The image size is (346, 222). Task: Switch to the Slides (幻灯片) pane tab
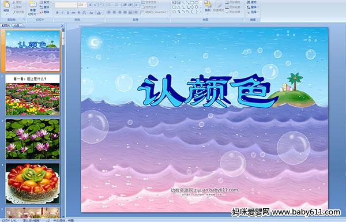click(6, 25)
